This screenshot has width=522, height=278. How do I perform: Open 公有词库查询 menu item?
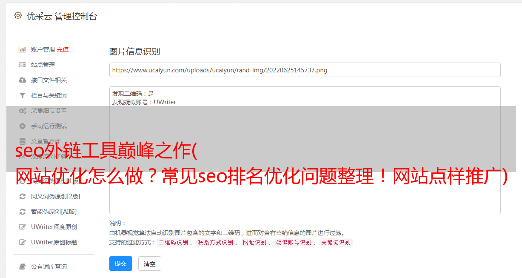point(49,267)
